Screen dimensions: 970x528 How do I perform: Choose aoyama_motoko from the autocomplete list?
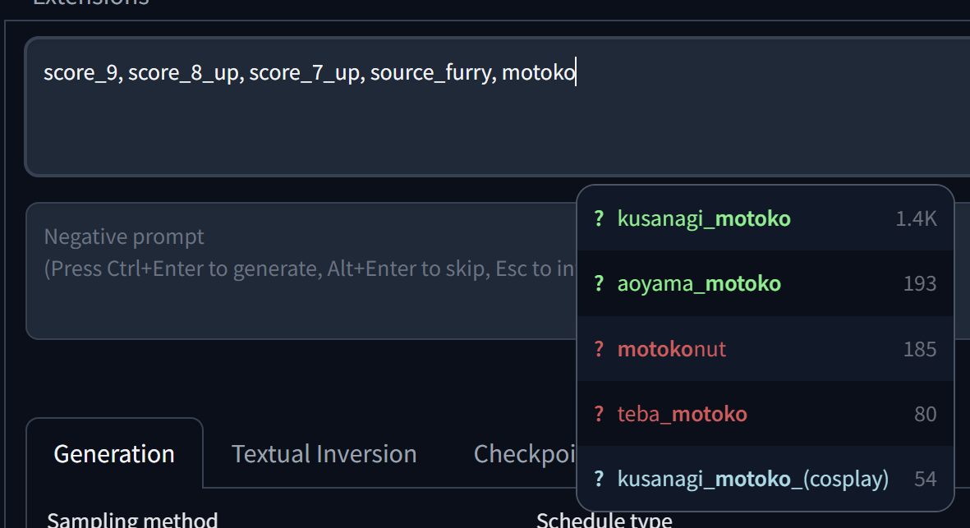pyautogui.click(x=699, y=284)
